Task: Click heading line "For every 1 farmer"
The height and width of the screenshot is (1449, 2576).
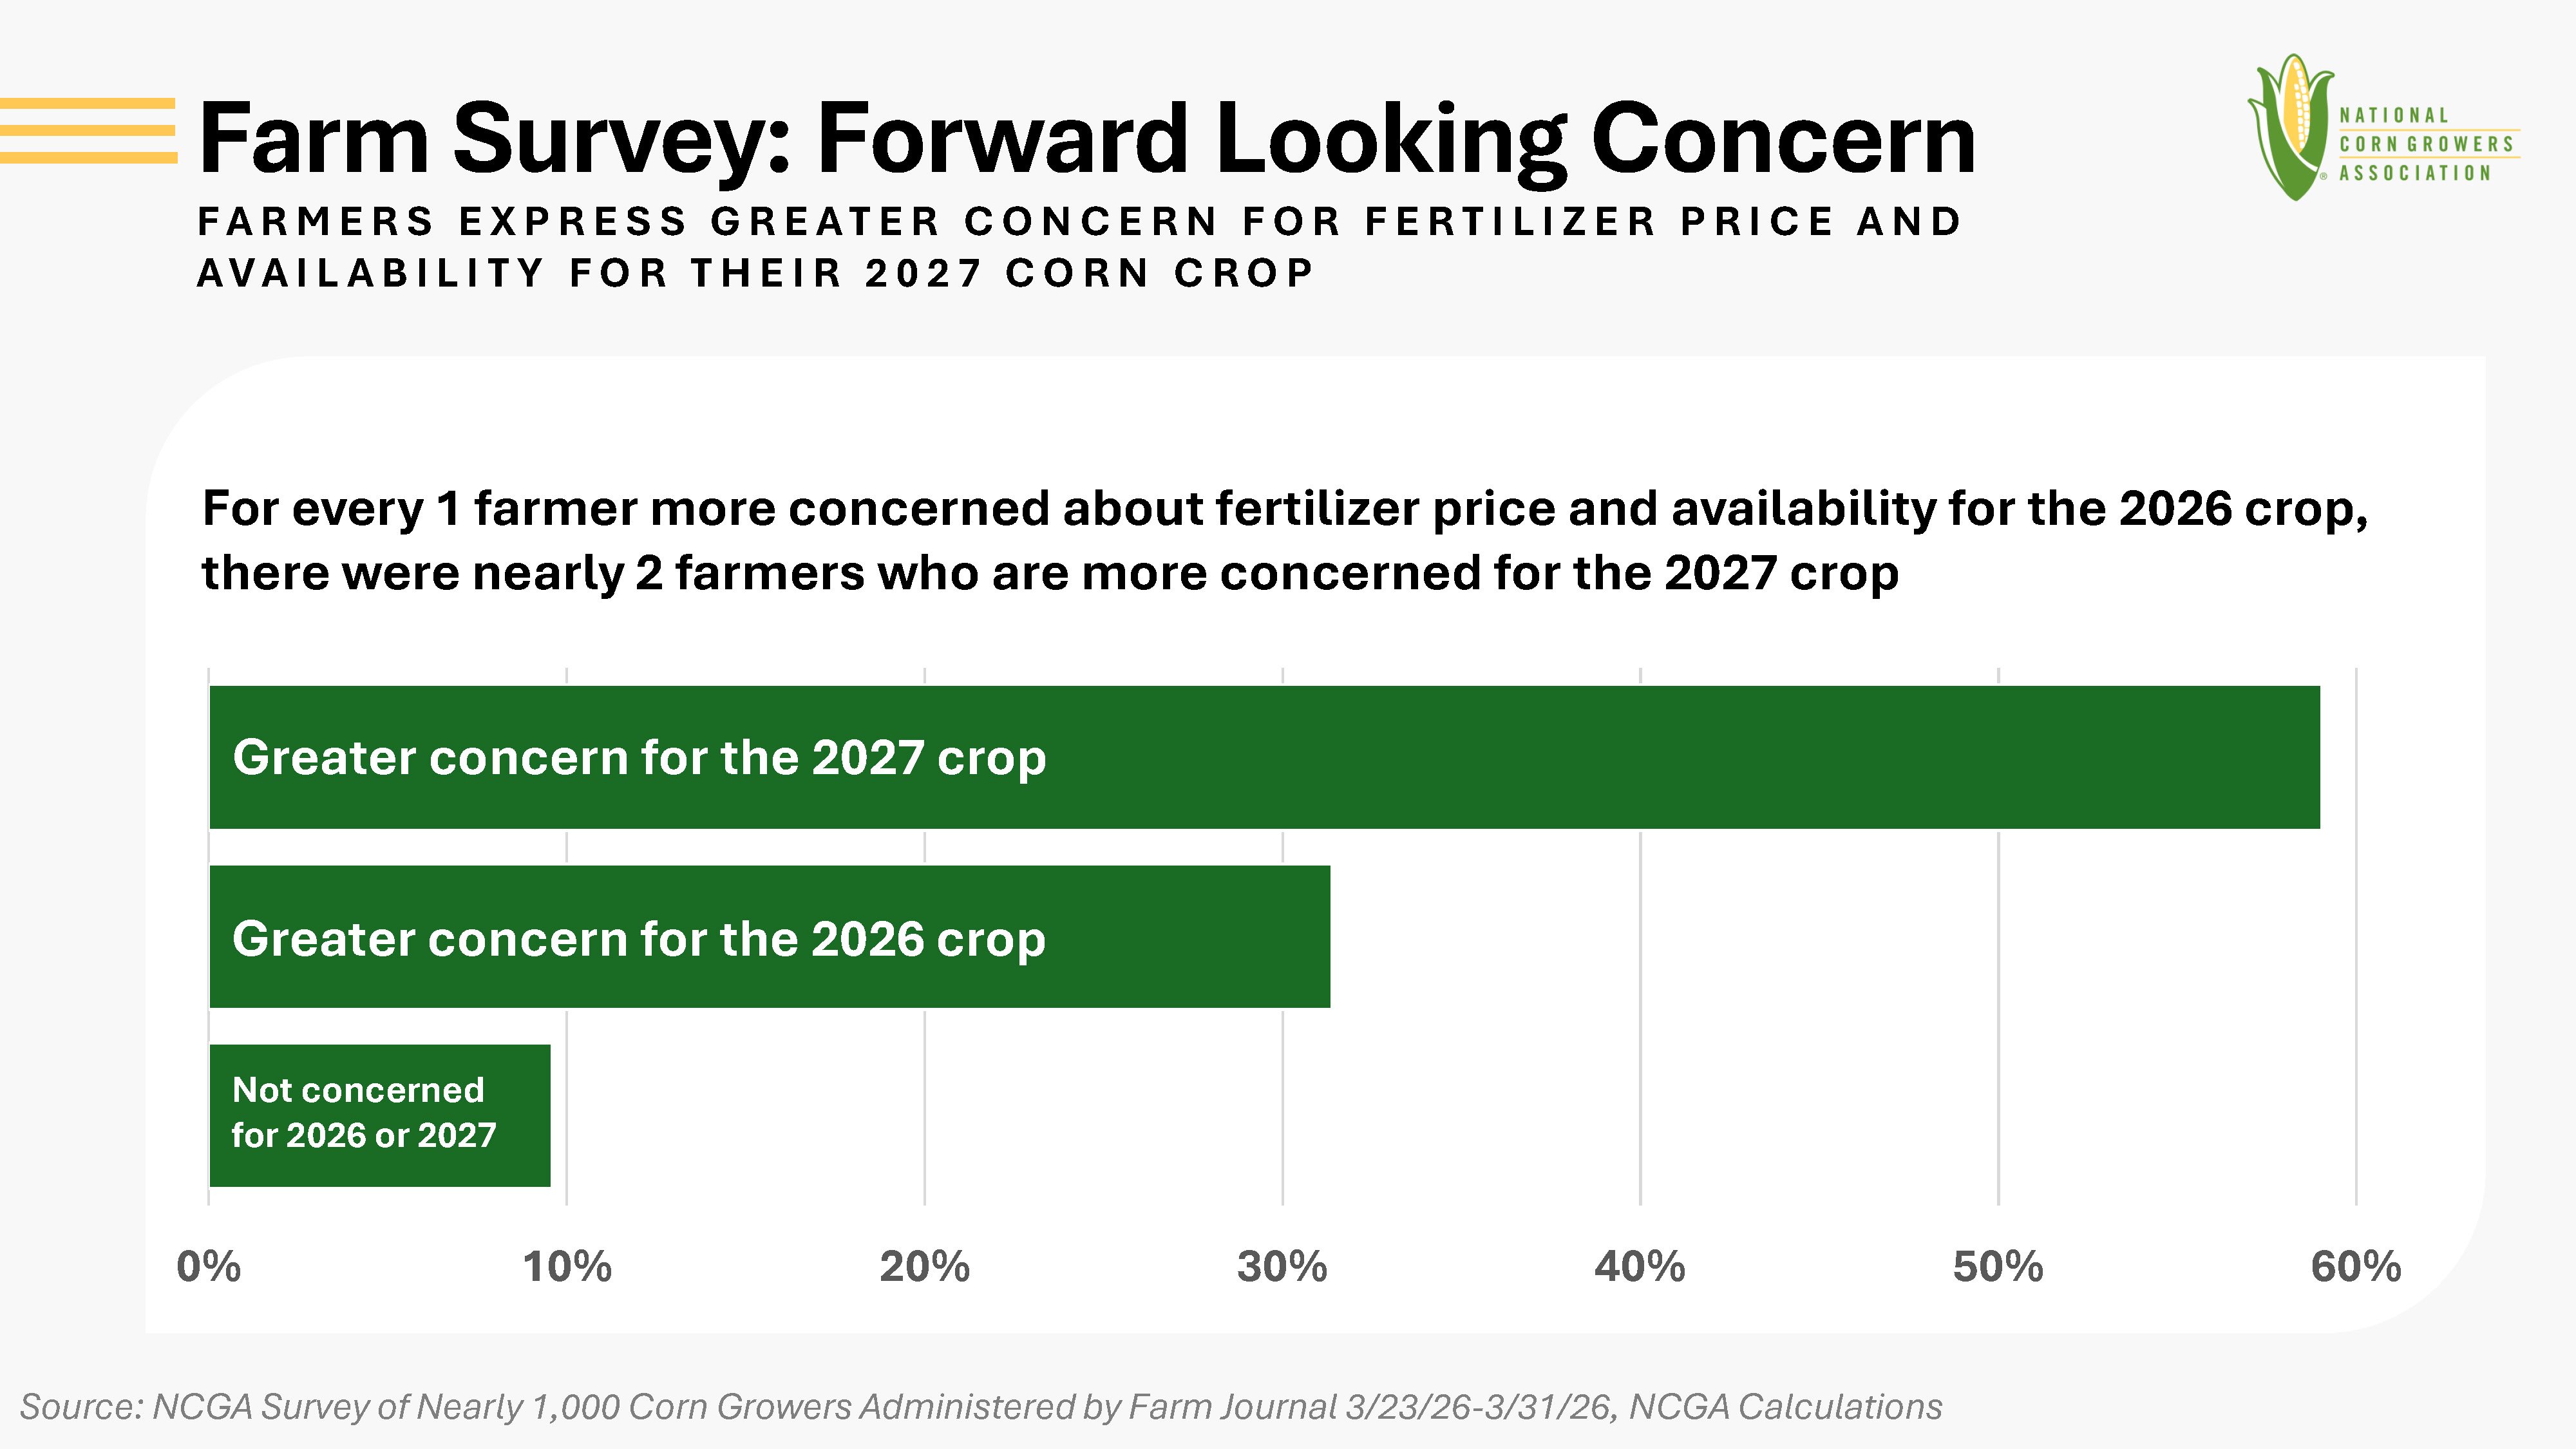Action: tap(1284, 508)
